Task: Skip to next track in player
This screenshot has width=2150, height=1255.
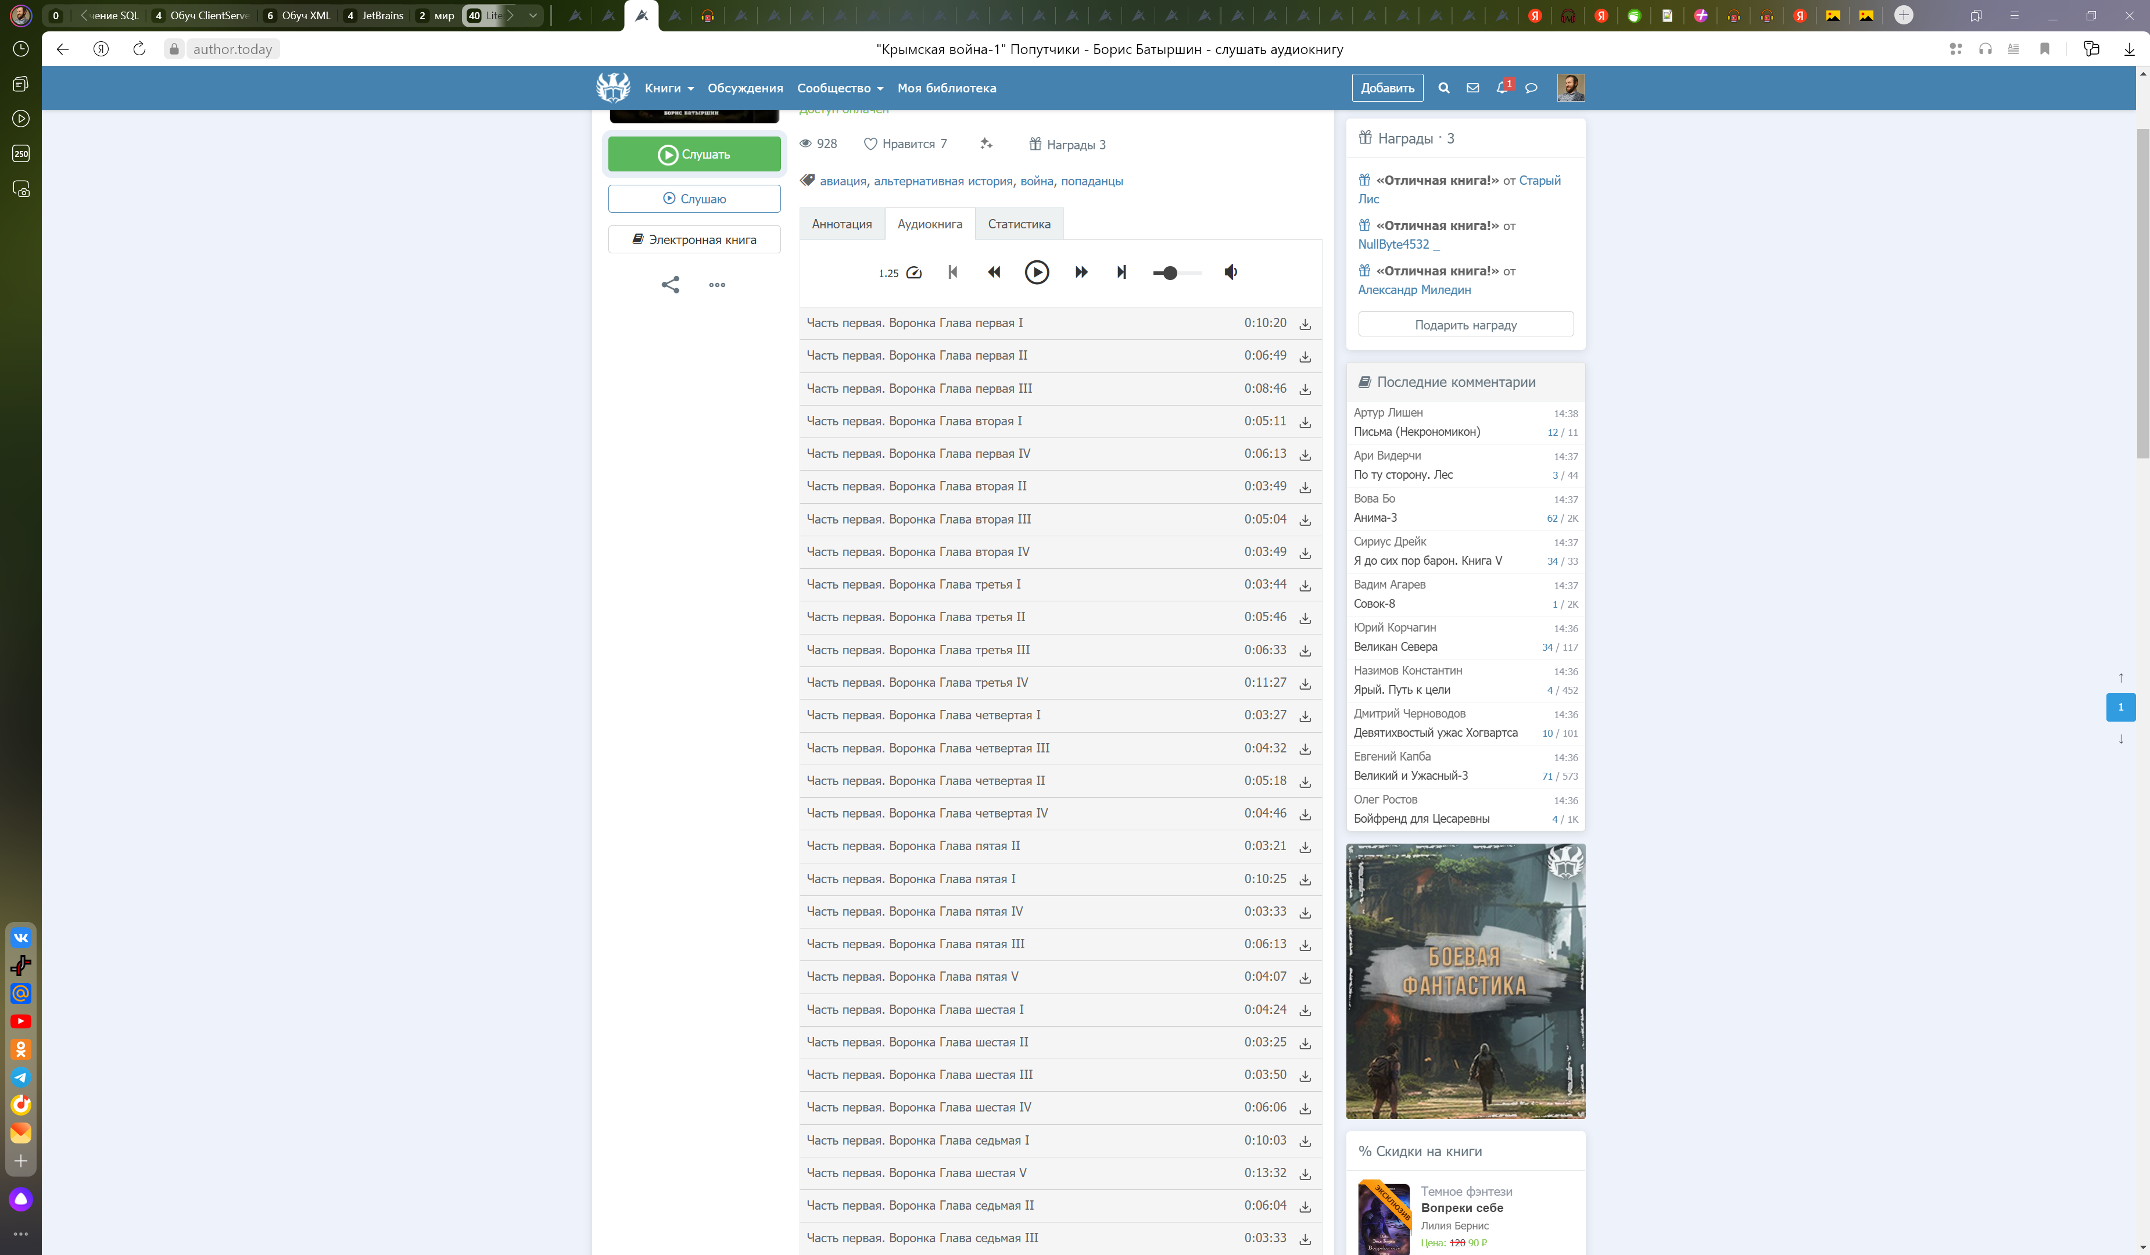Action: click(1122, 272)
